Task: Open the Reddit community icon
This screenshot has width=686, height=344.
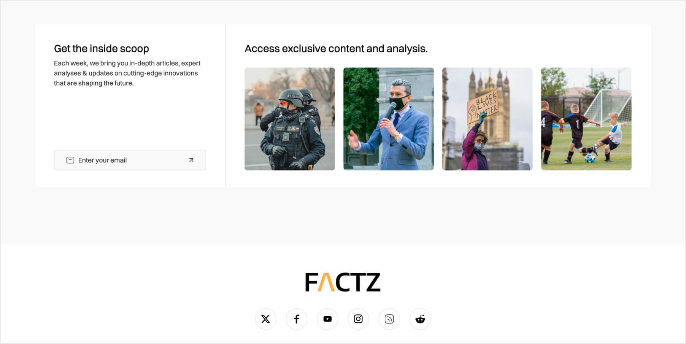Action: pos(420,319)
